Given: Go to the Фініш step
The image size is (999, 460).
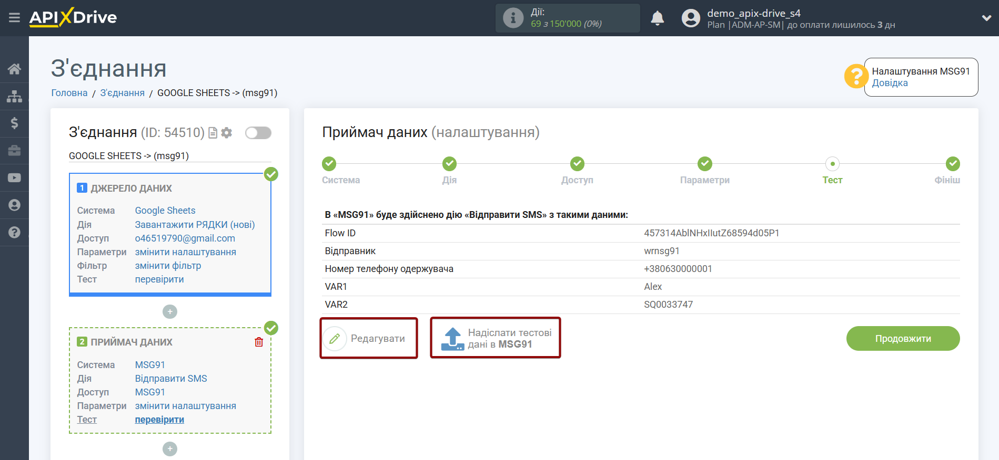Looking at the screenshot, I should [x=953, y=164].
